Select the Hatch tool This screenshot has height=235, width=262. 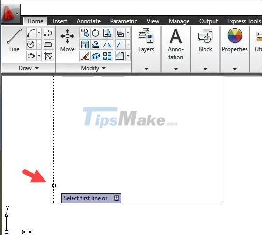[x=49, y=56]
